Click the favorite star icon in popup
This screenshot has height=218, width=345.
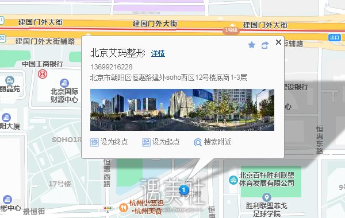(251, 45)
